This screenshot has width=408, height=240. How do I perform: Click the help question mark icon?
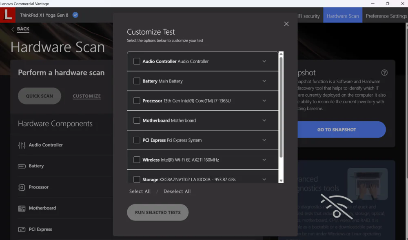(x=384, y=73)
